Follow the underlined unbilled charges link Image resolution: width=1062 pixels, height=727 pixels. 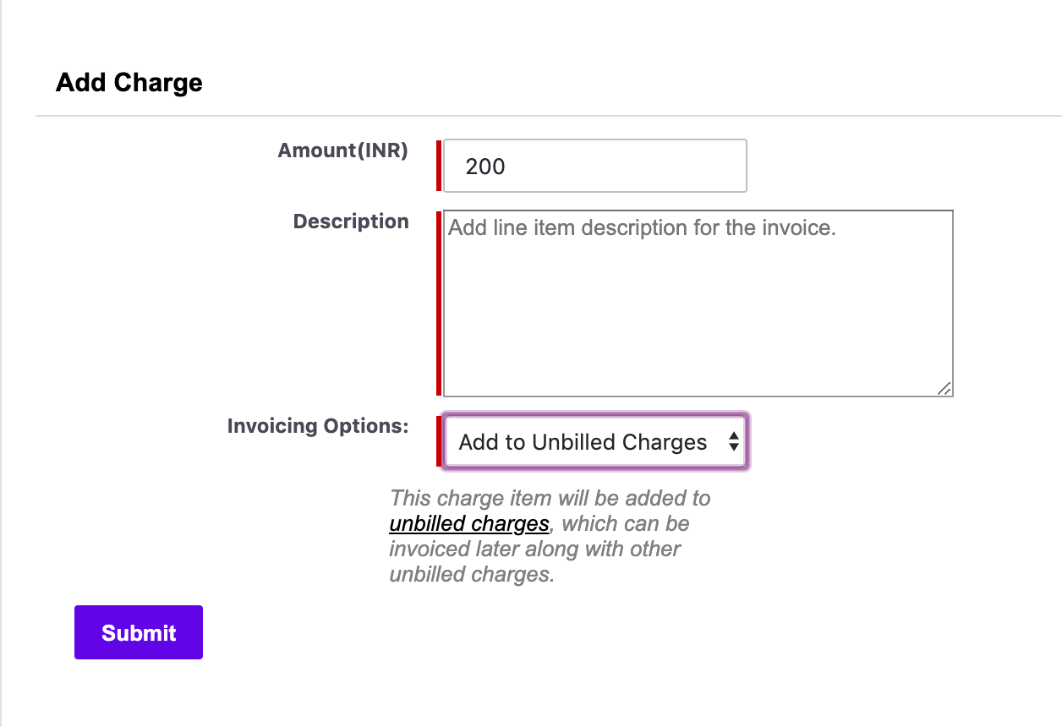469,523
